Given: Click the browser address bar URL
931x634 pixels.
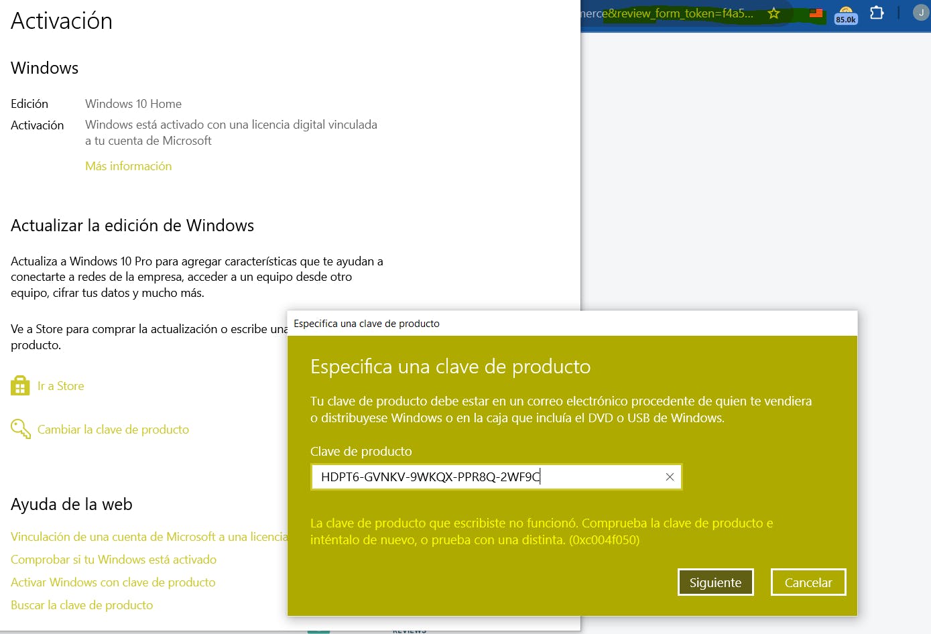Looking at the screenshot, I should (670, 13).
